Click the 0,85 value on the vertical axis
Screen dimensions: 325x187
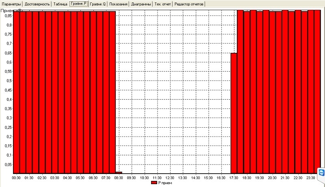coord(8,16)
